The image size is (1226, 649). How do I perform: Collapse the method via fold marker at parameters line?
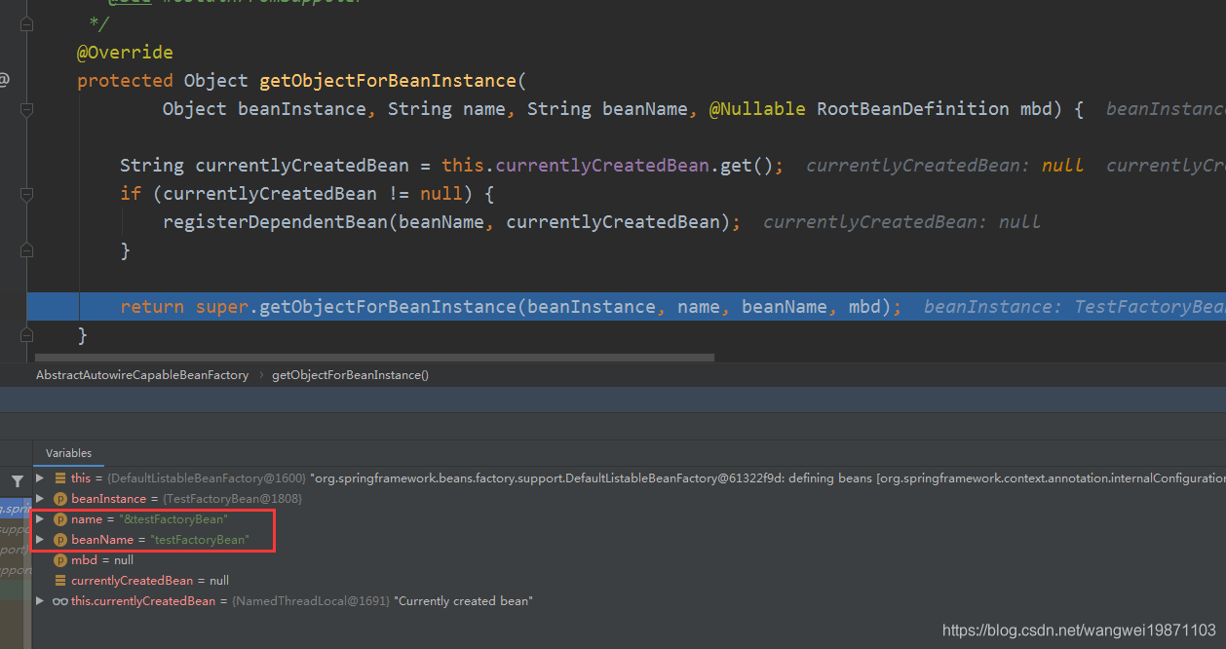click(26, 109)
